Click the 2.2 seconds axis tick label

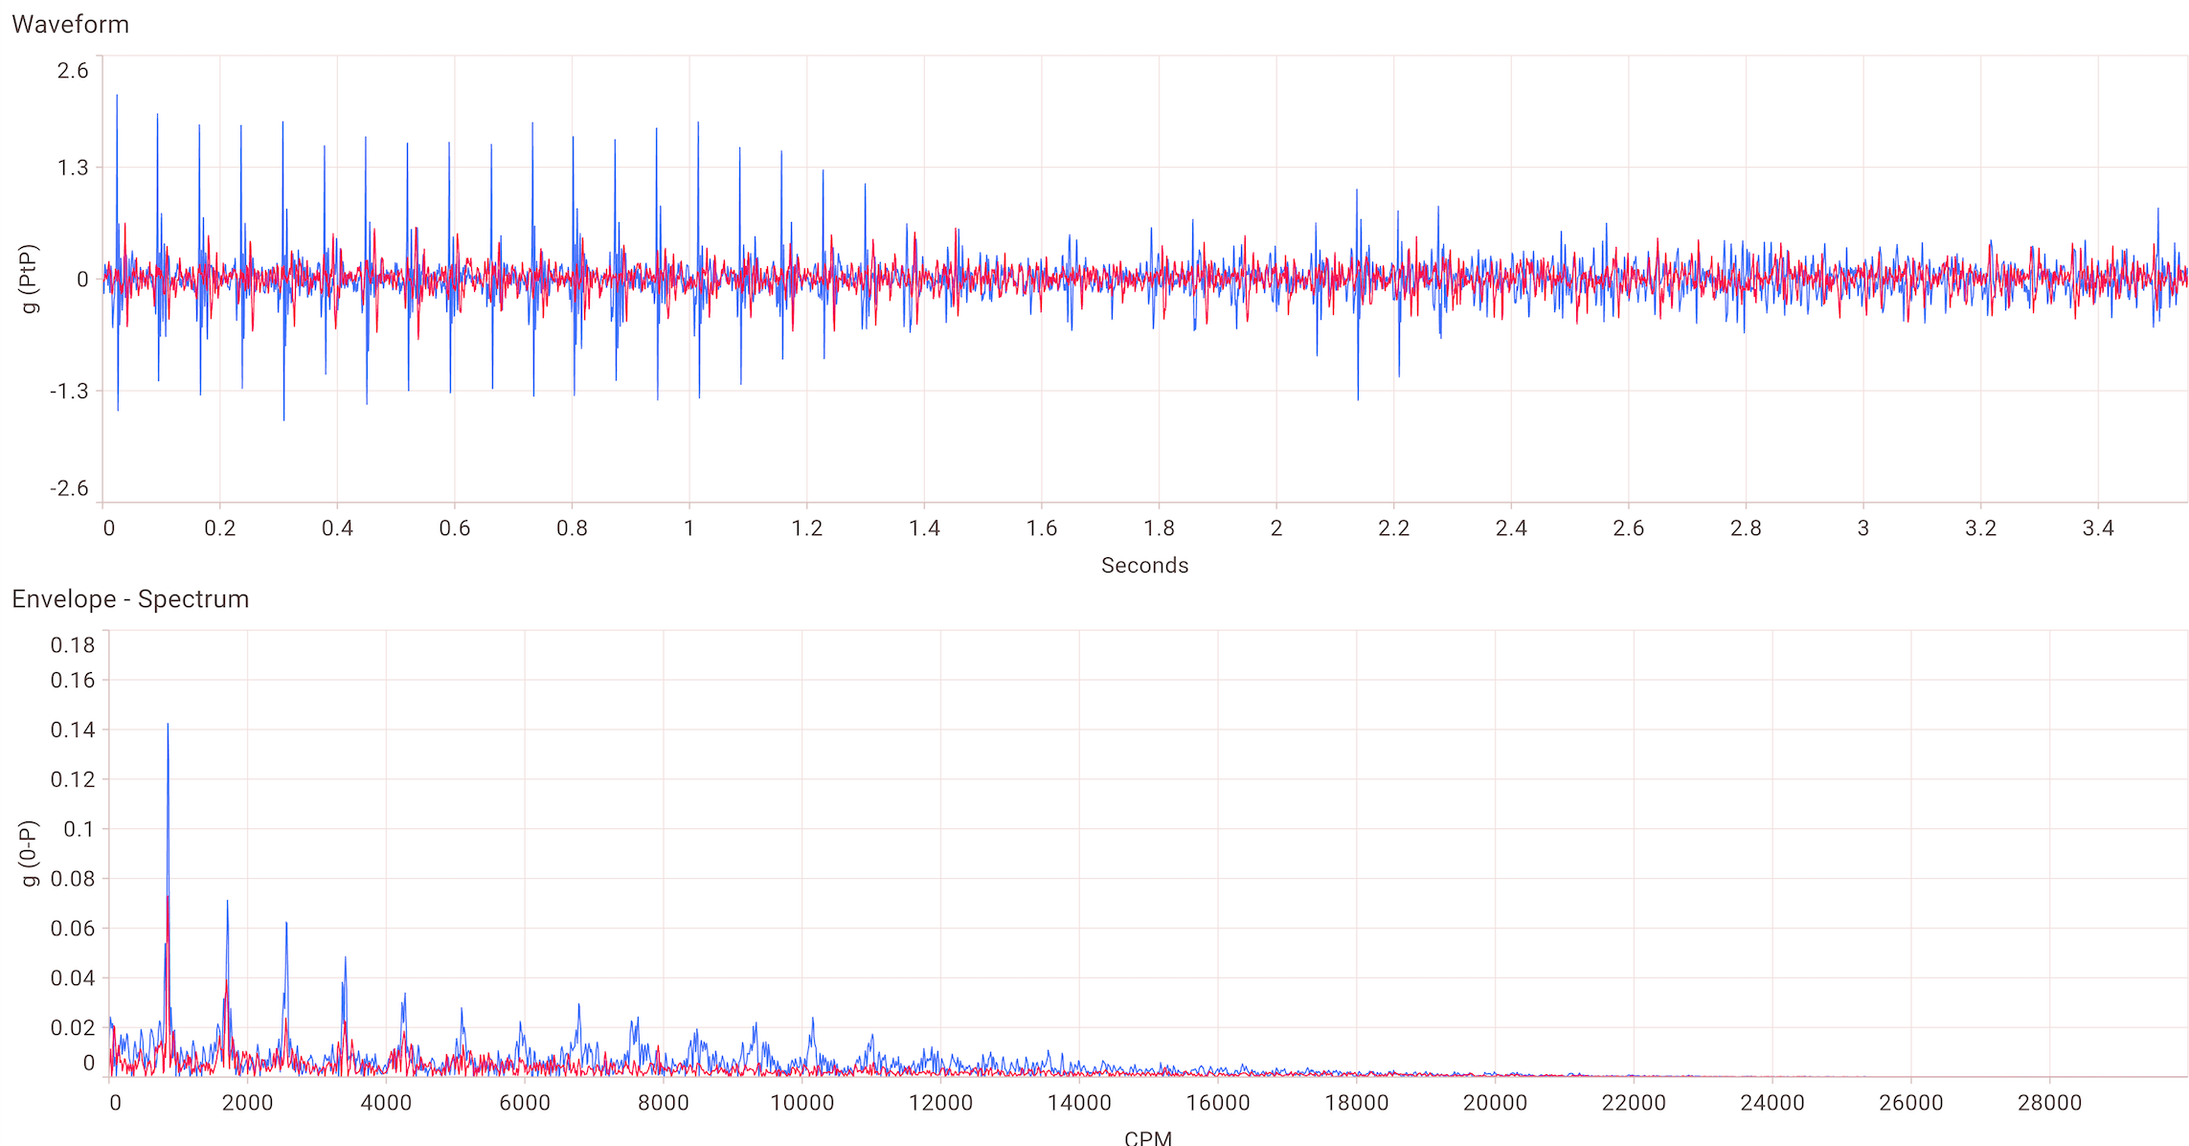point(1393,528)
